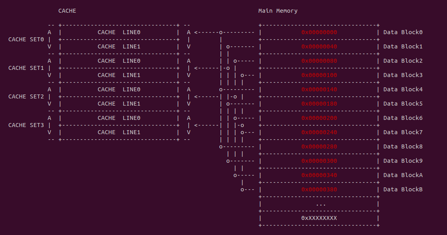Screen dimensions: 447x235
Task: Select the CACHE SET0 label
Action: (x=26, y=39)
